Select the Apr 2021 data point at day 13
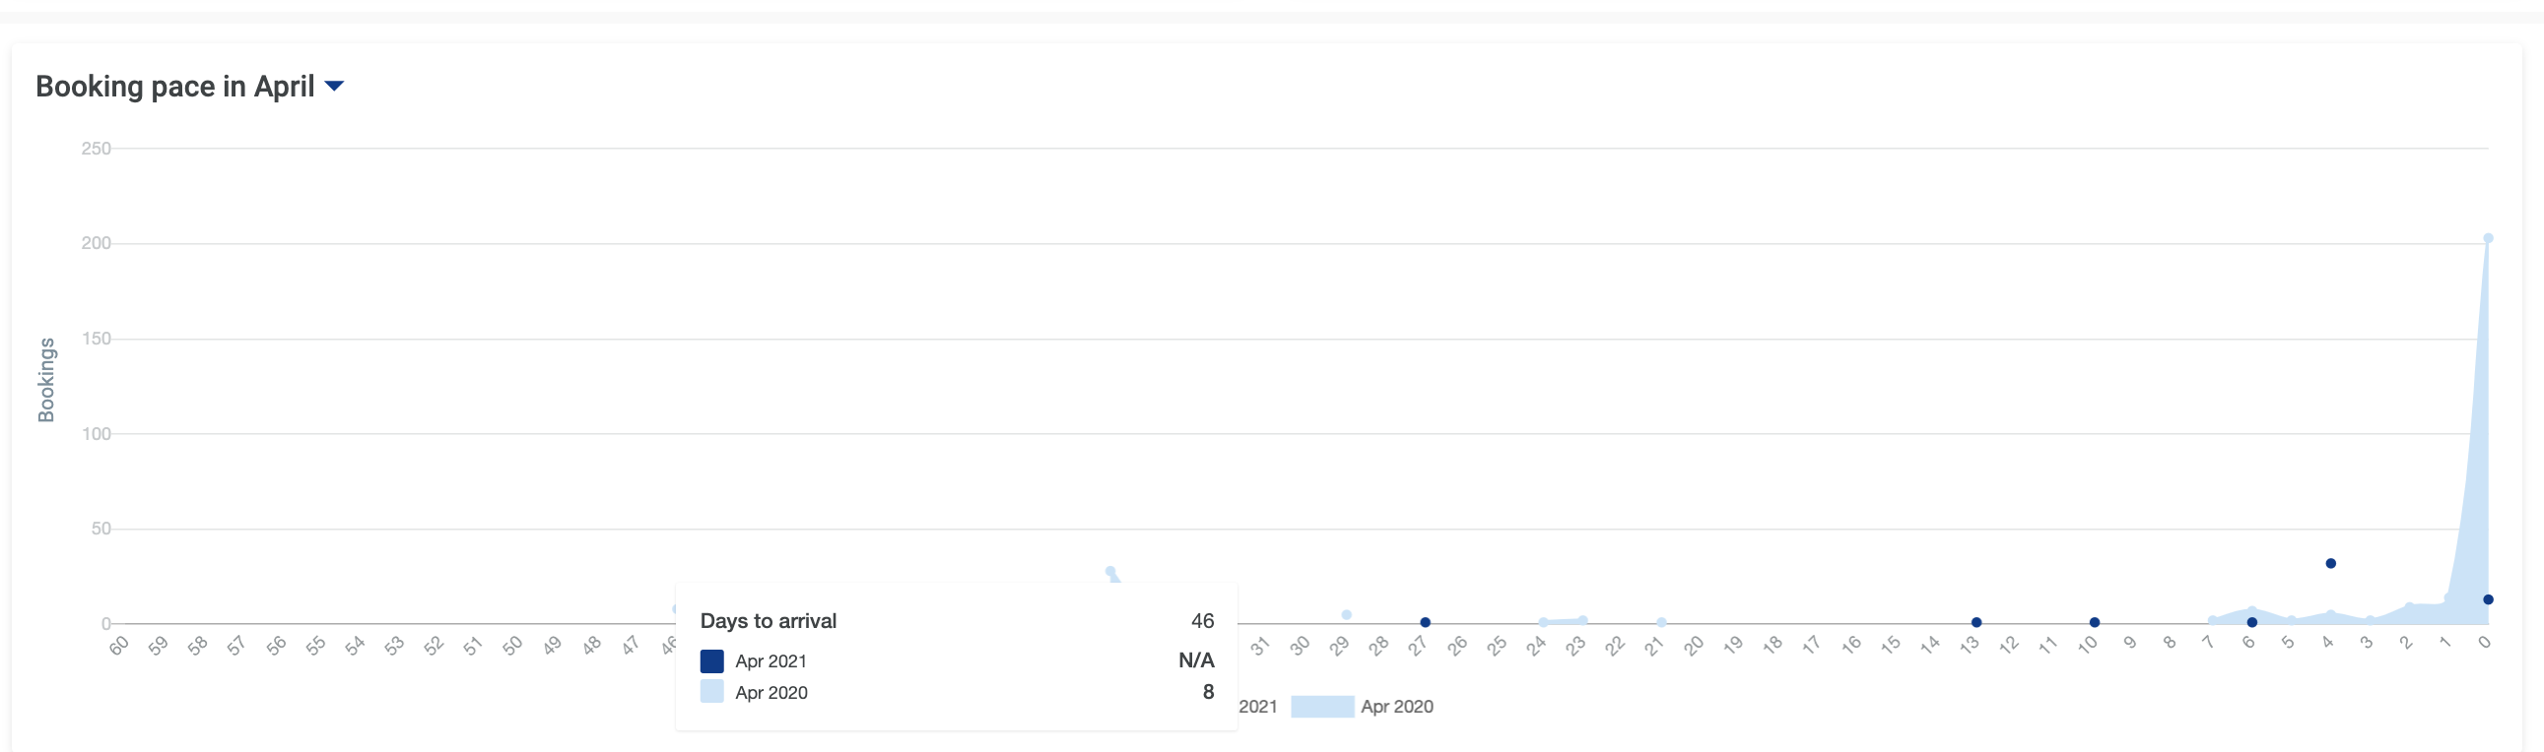Screen dimensions: 2544x752 1976,623
